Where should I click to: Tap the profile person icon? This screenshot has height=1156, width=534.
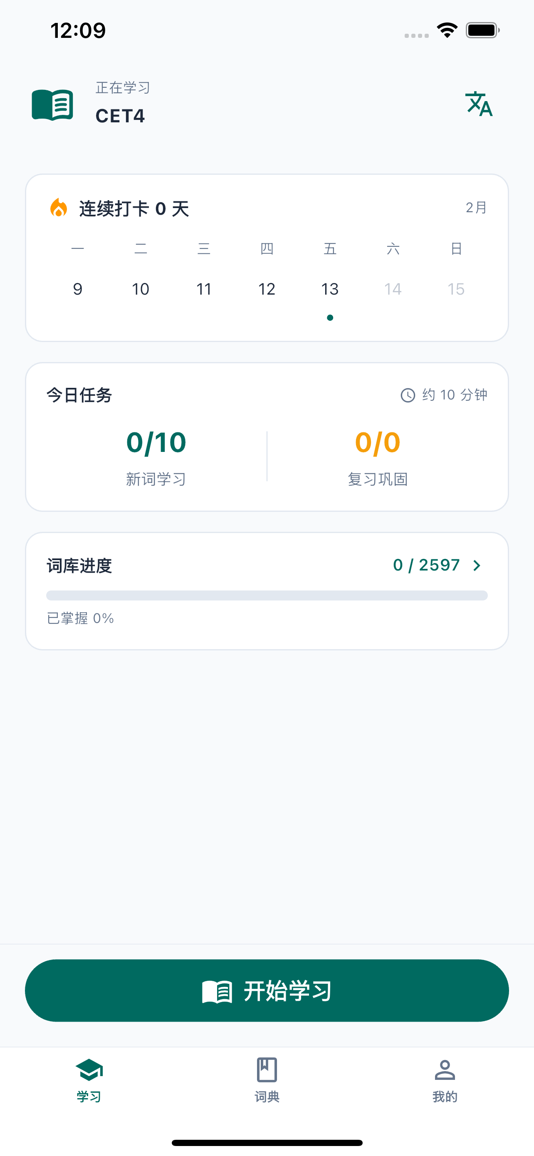445,1070
